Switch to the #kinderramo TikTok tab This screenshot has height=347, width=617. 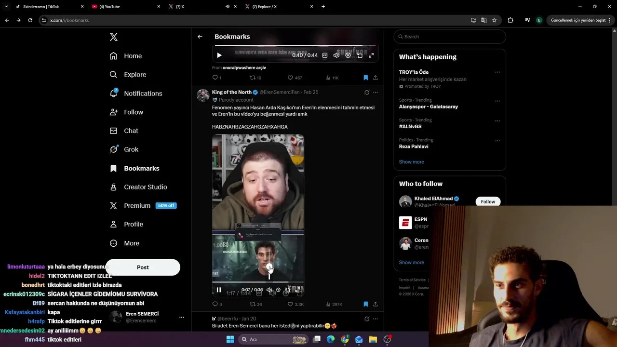tap(49, 7)
